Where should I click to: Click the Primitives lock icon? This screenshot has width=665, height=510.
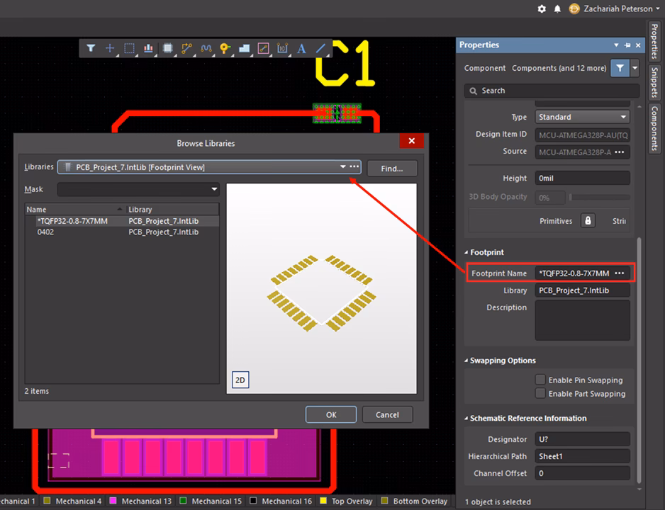[588, 220]
